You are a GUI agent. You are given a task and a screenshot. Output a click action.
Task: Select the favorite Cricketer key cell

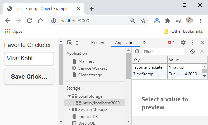[x=149, y=67]
